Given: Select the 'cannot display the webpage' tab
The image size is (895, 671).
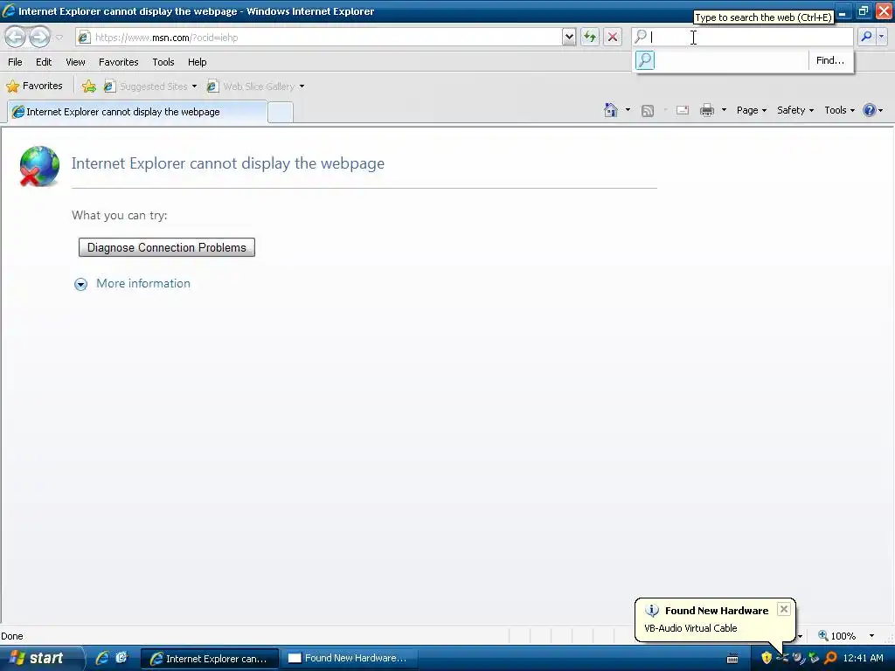Looking at the screenshot, I should 137,112.
